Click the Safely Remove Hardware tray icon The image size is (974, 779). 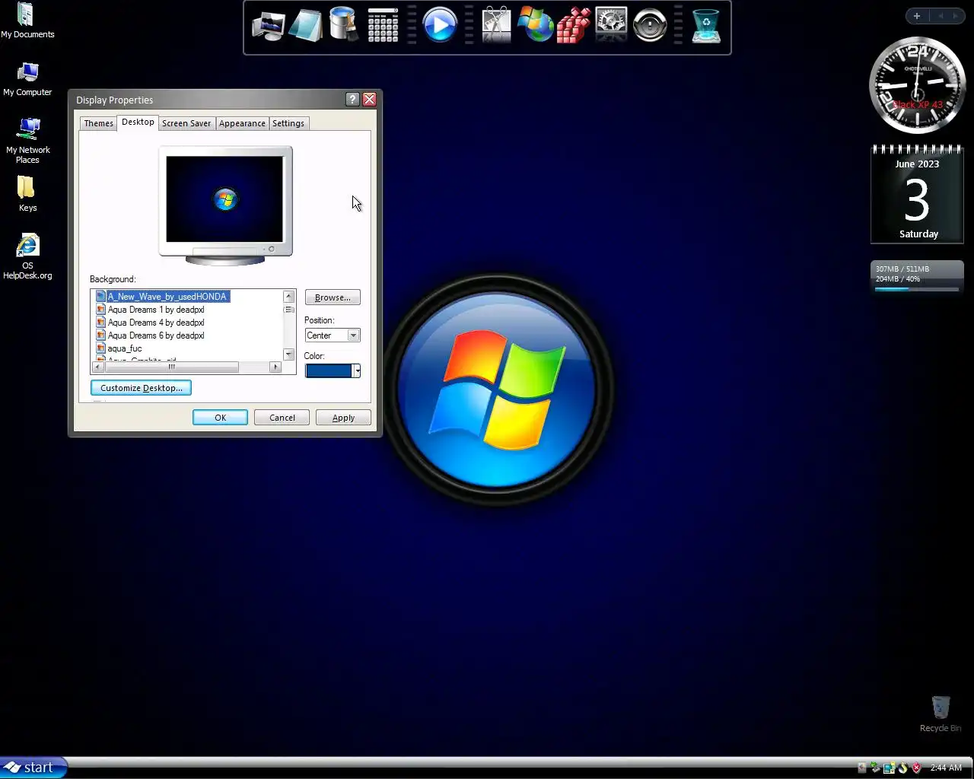tap(875, 768)
